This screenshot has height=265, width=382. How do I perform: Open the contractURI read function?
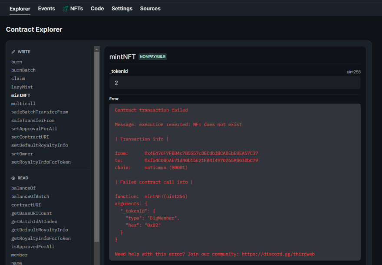coord(26,205)
